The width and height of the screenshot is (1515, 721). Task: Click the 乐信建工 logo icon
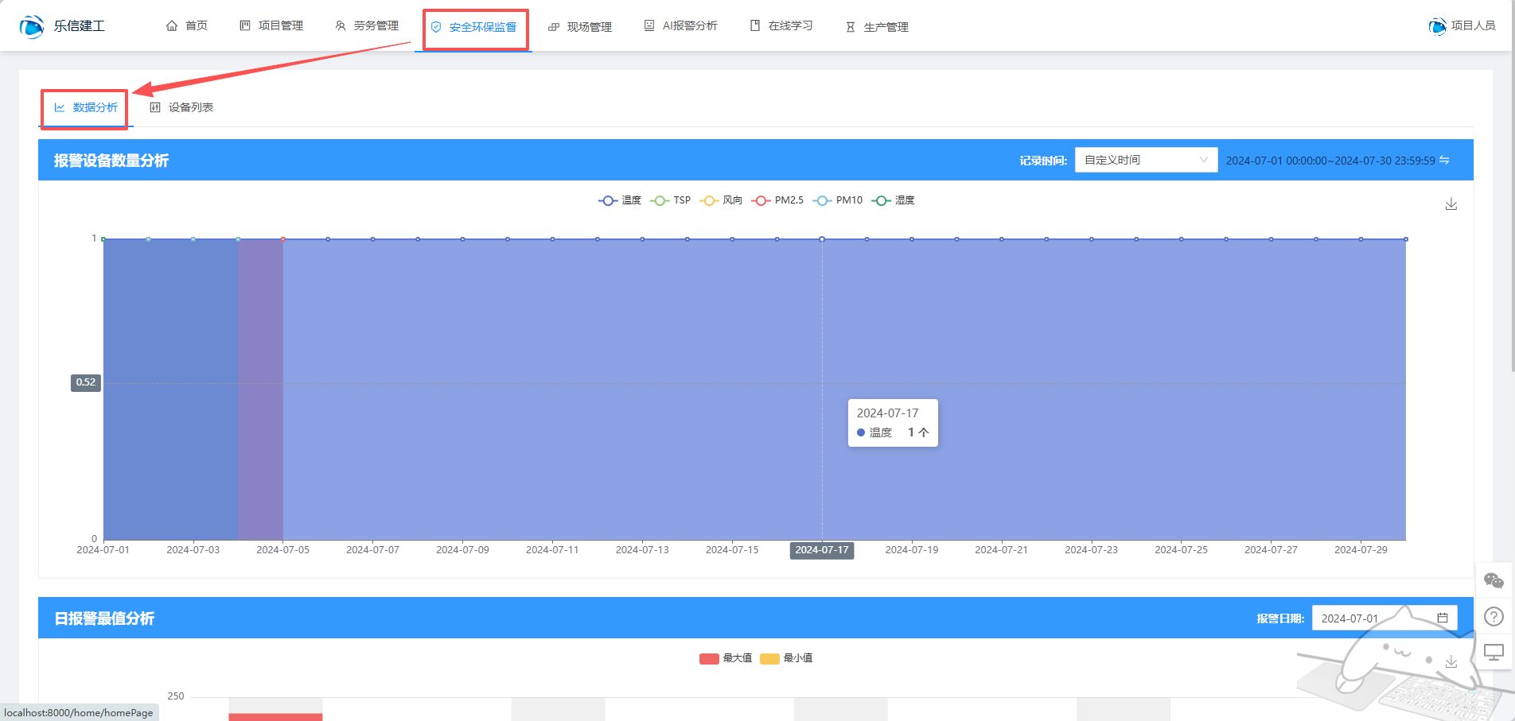(32, 26)
